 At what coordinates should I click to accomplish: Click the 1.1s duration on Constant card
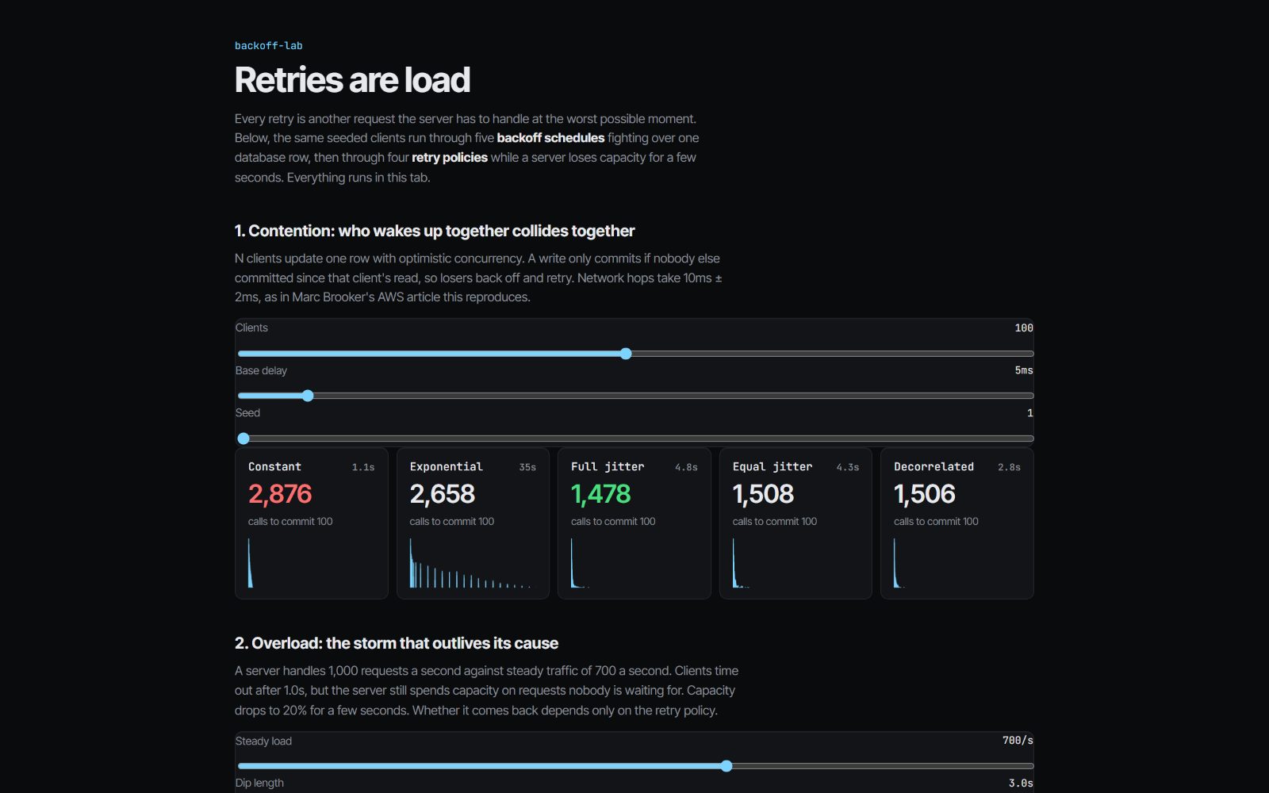(363, 467)
